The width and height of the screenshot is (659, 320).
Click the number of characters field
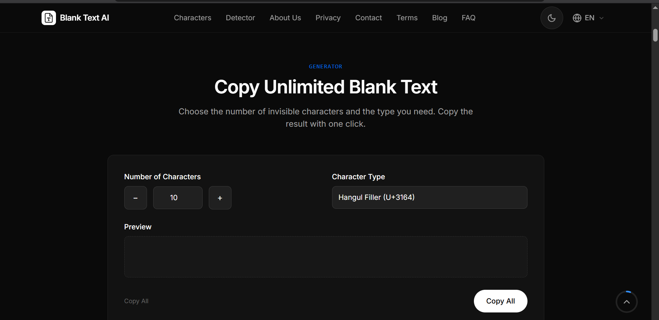click(178, 198)
